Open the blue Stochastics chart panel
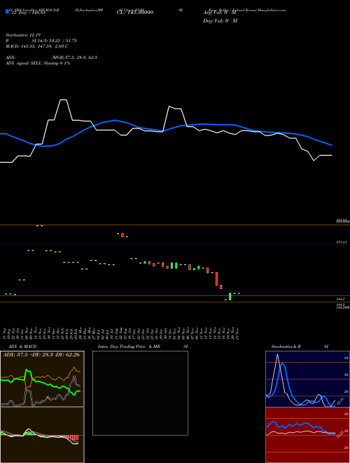Image resolution: width=350 pixels, height=463 pixels. click(x=307, y=379)
